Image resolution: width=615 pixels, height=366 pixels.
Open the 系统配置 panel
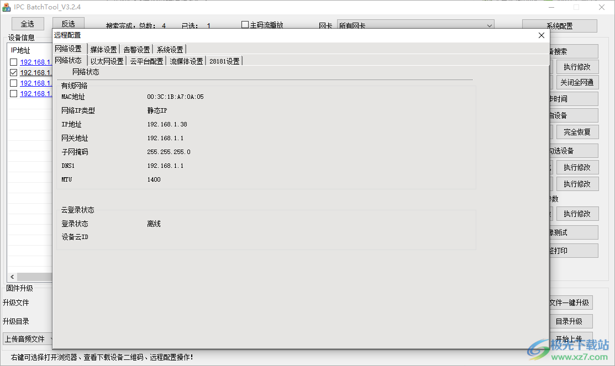click(559, 25)
